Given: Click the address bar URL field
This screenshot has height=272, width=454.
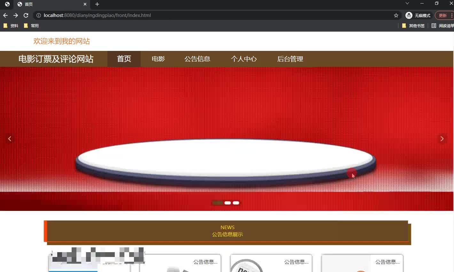Looking at the screenshot, I should coord(217,15).
